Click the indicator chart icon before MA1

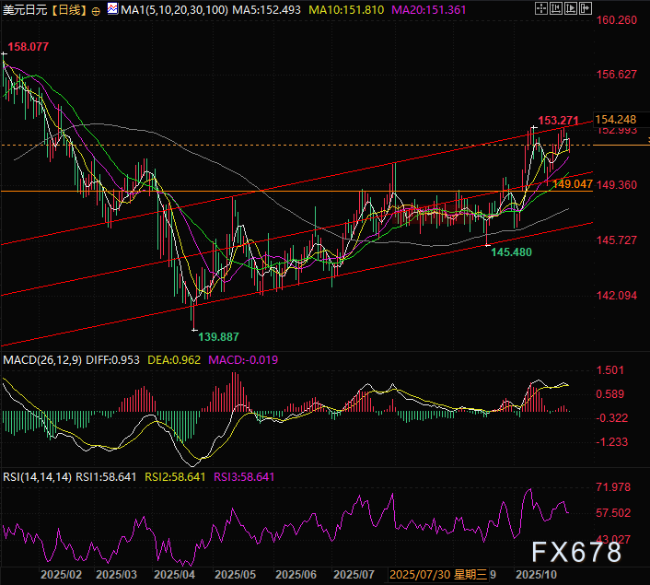112,8
